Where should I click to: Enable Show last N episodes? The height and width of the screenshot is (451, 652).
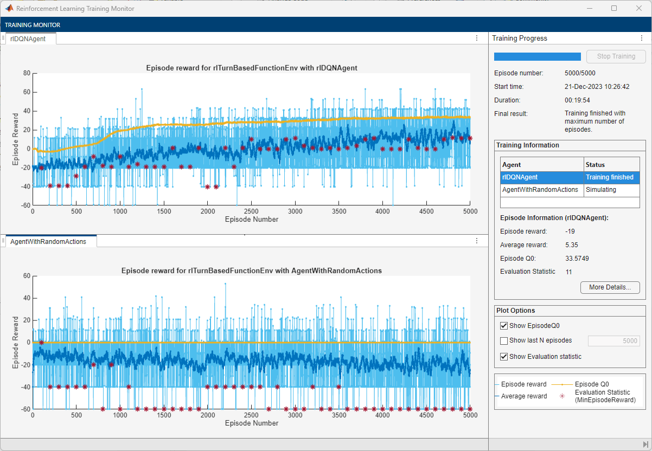504,340
